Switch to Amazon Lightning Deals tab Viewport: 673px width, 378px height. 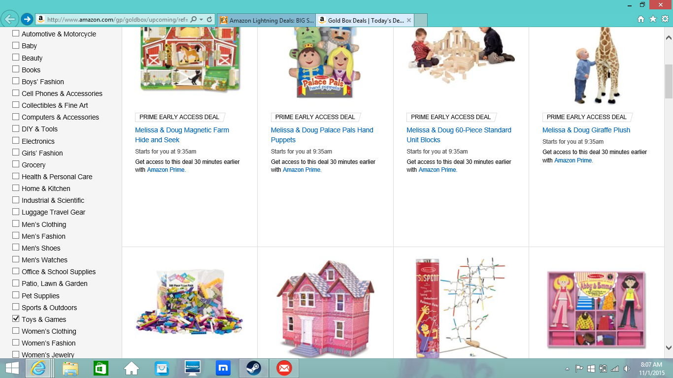(x=267, y=20)
